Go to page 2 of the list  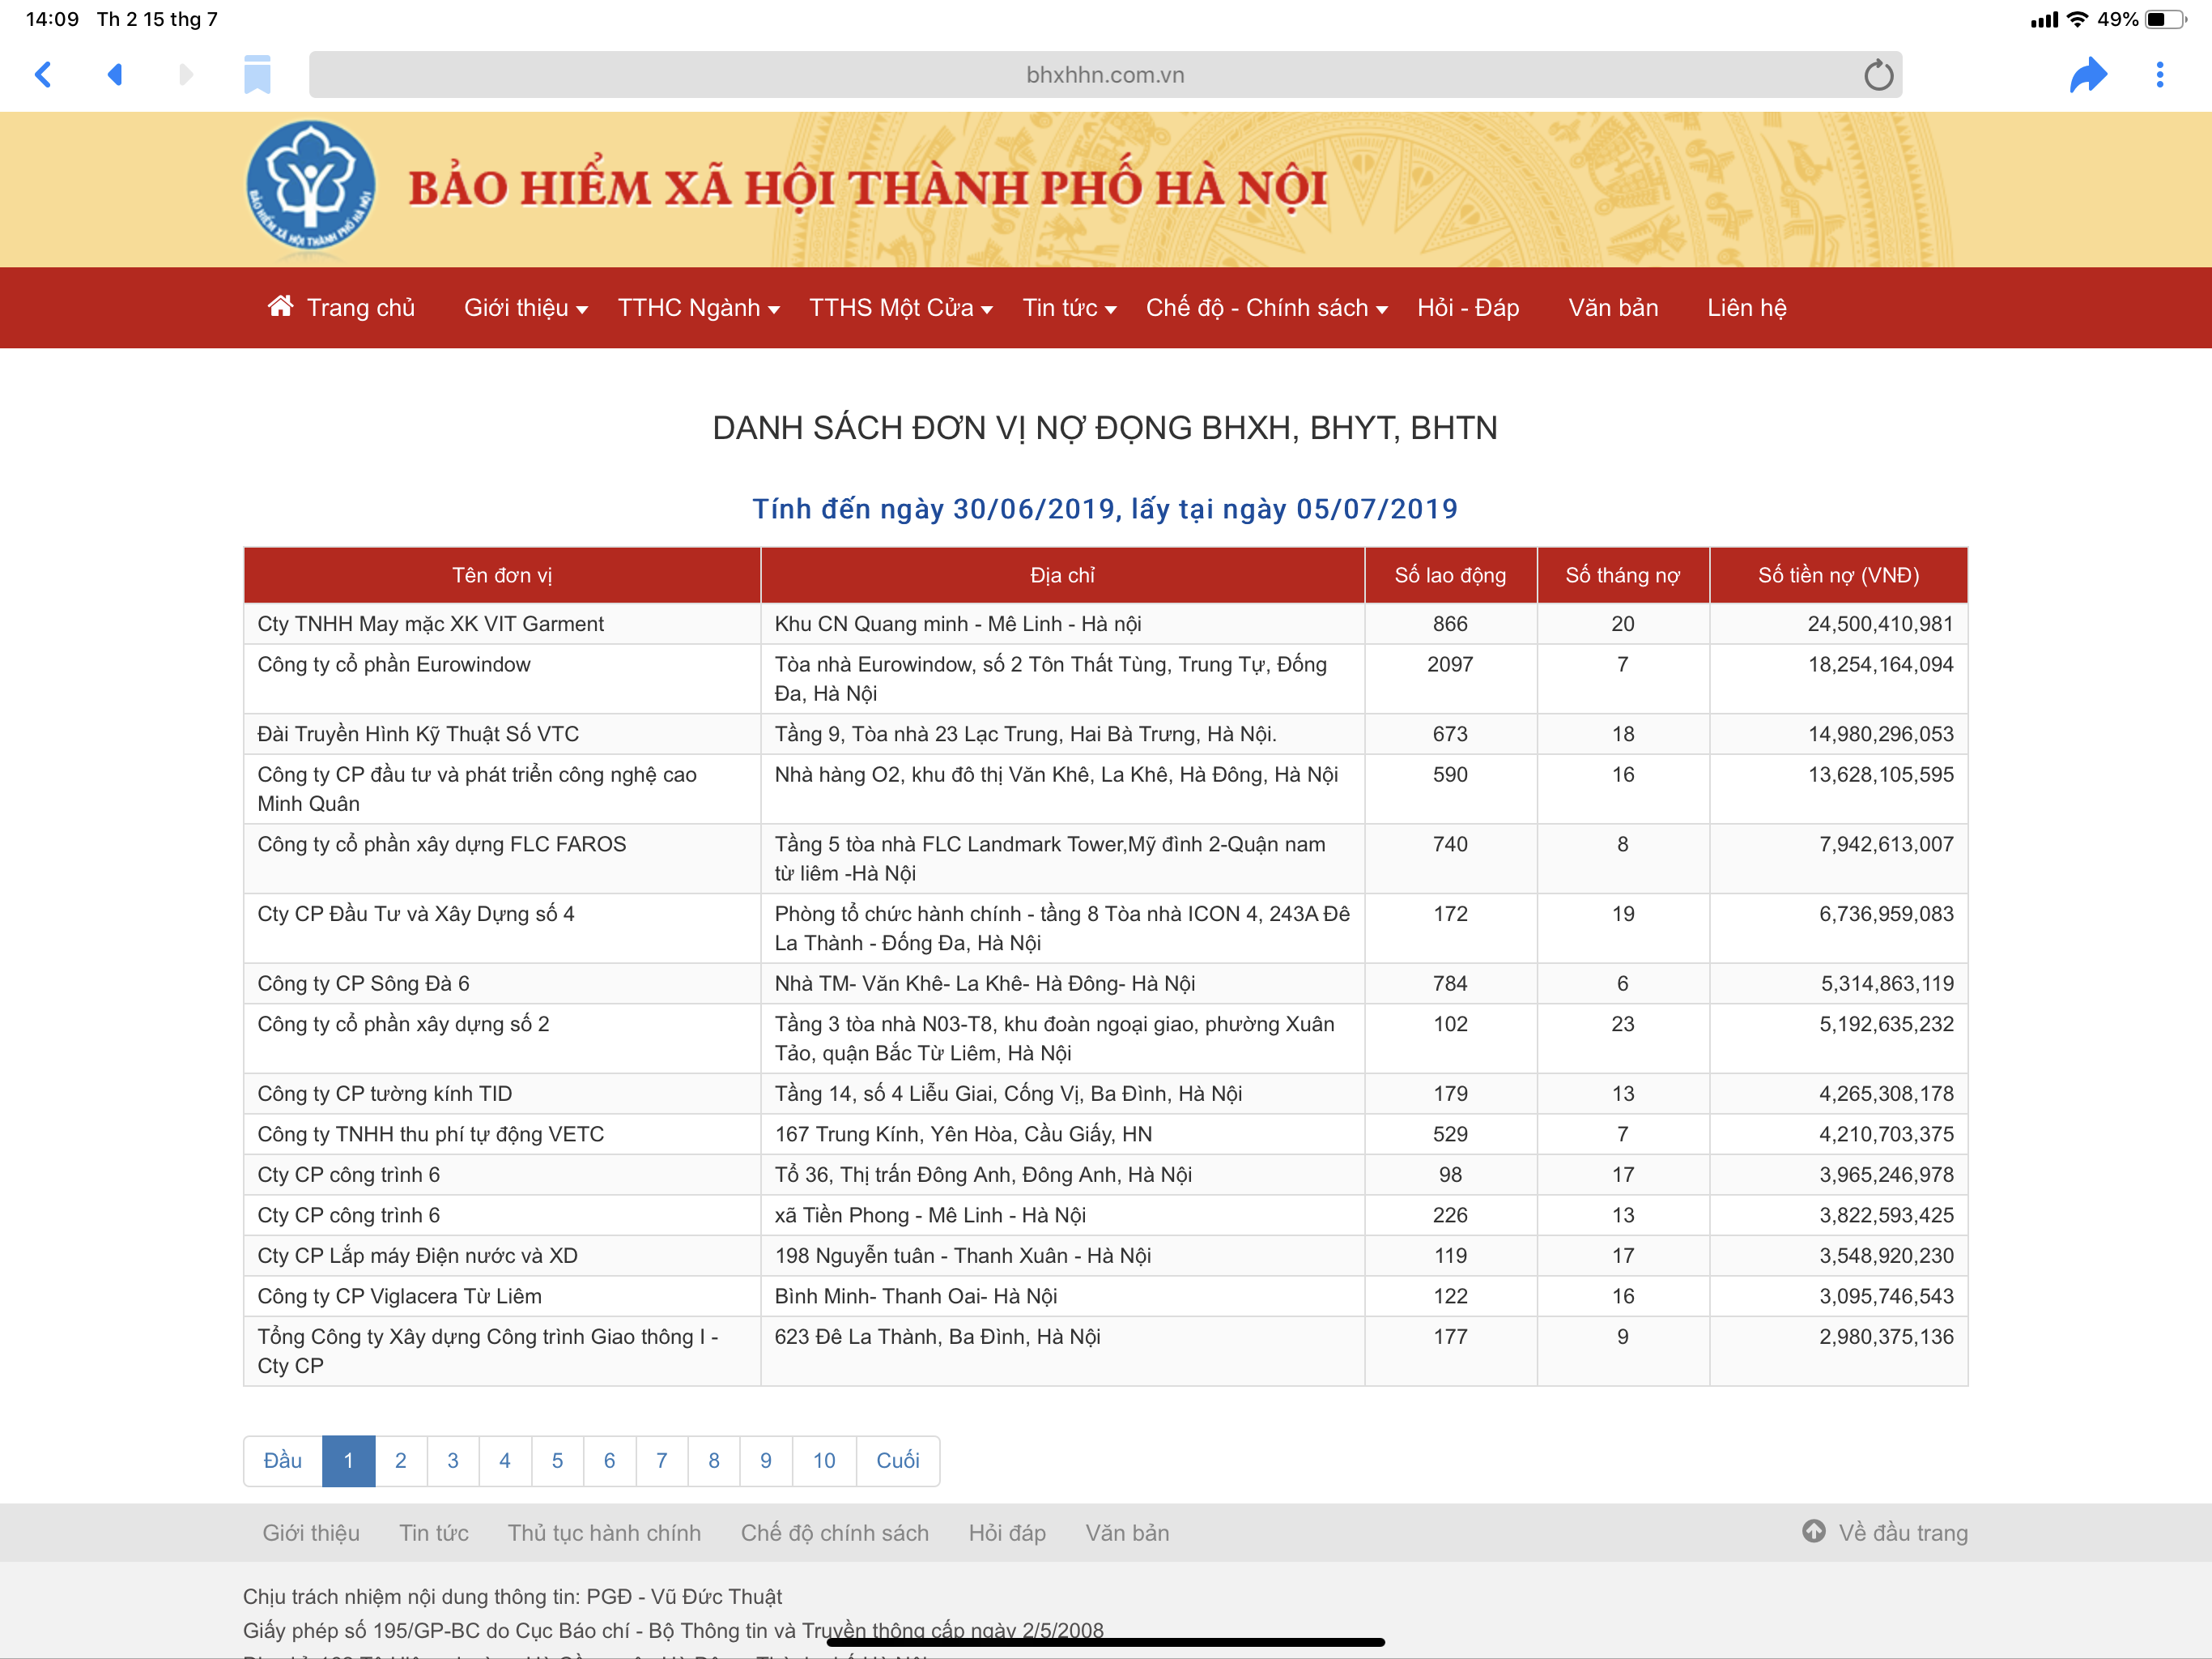[x=400, y=1461]
